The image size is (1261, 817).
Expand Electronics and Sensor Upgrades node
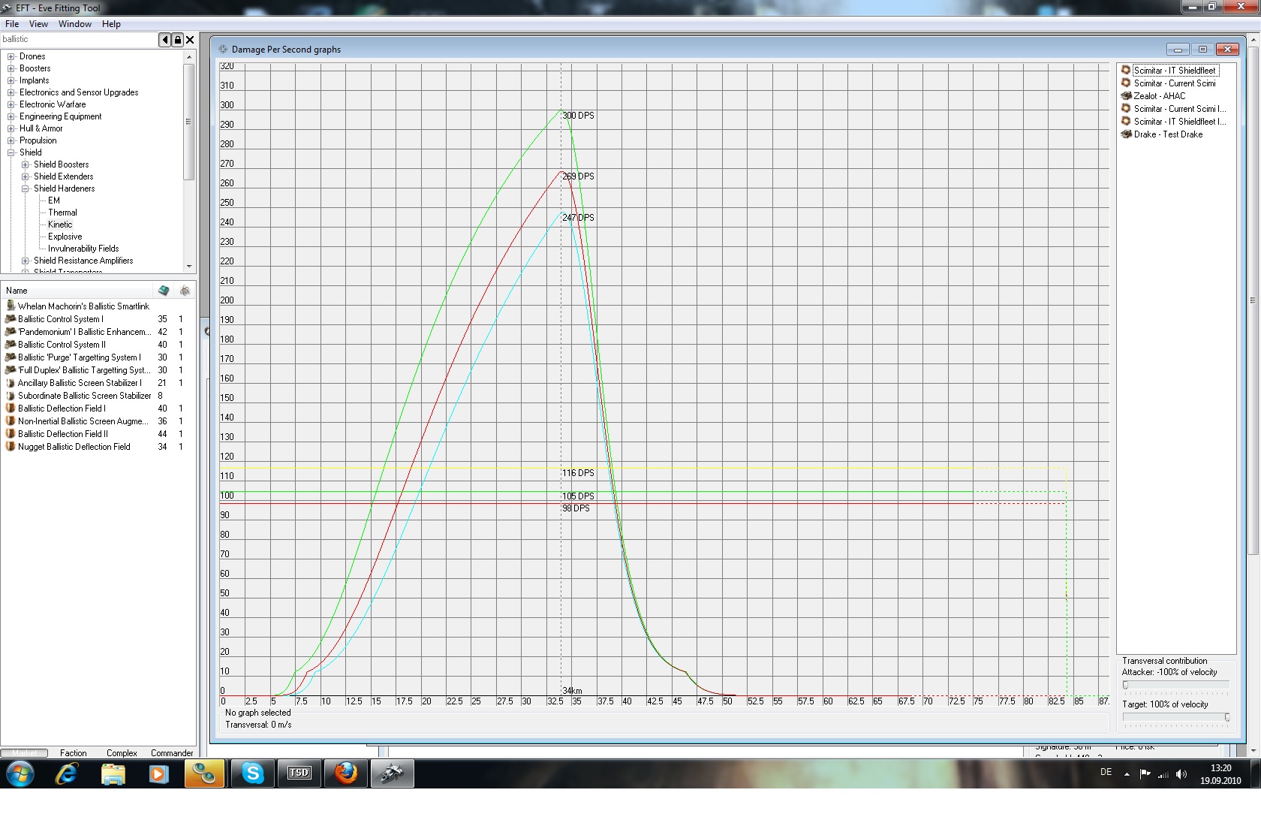click(11, 92)
